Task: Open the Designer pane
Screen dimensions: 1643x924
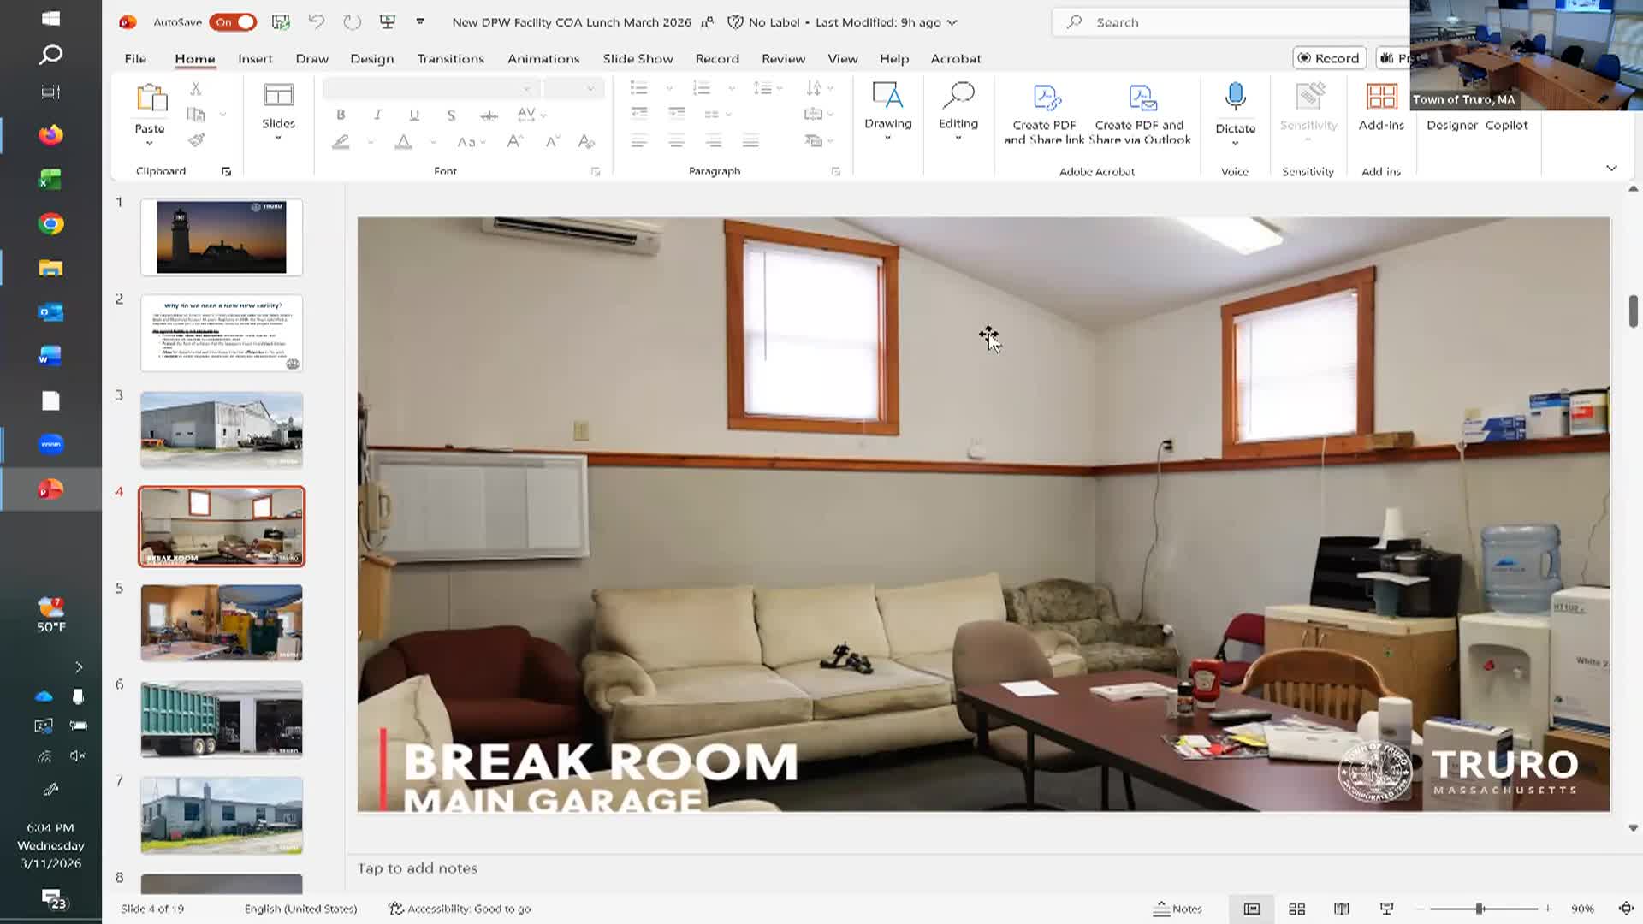Action: coord(1451,125)
